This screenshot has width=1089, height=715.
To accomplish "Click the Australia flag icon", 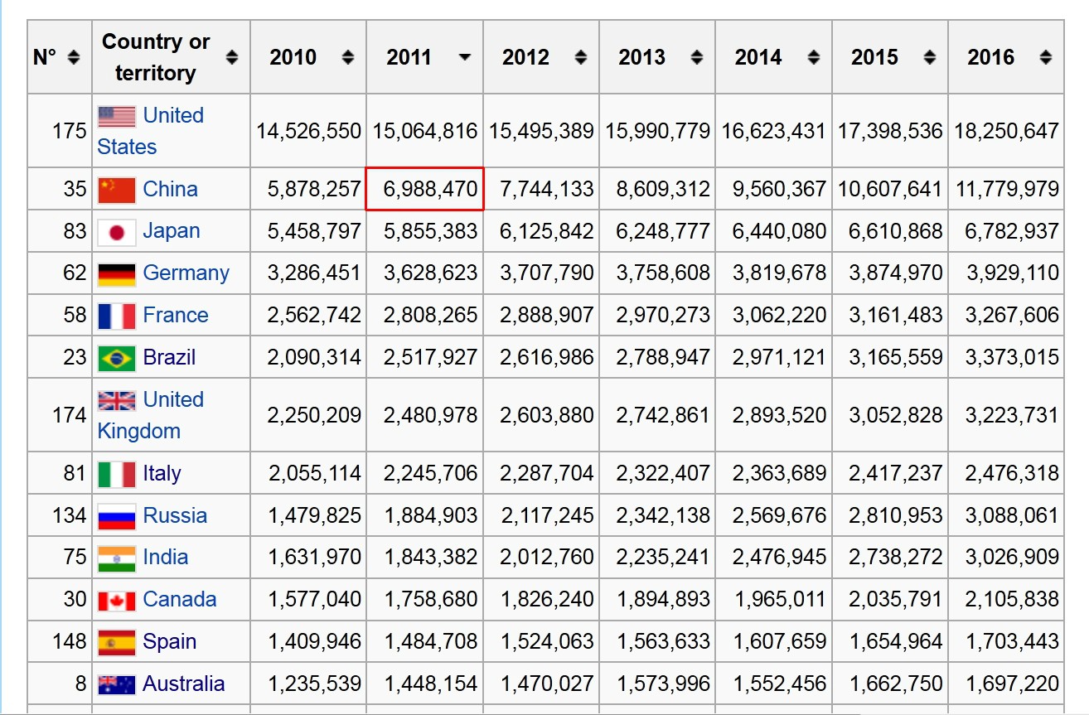I will point(117,684).
